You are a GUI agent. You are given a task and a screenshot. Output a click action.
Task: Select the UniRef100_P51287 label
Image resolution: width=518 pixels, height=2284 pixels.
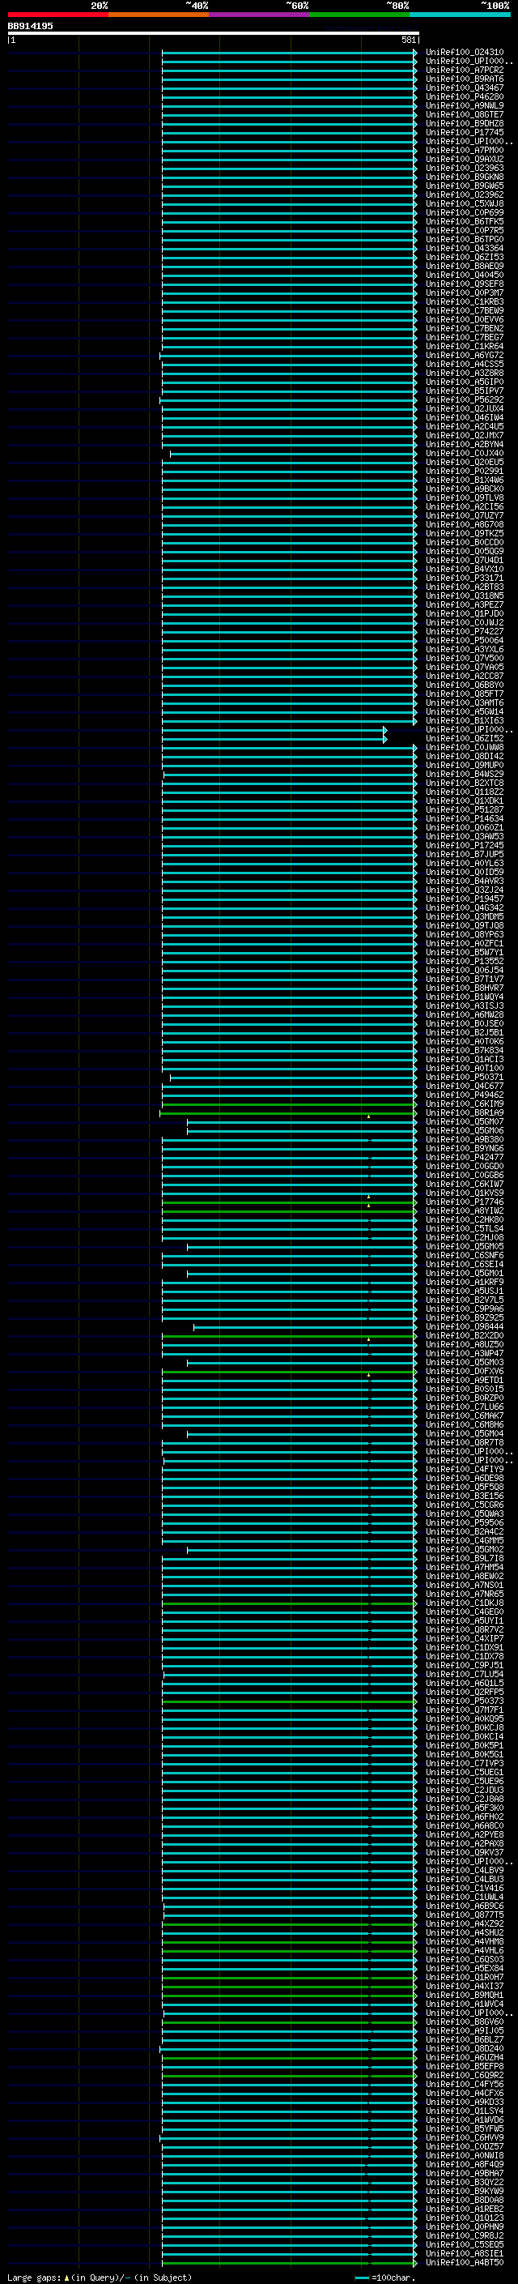(x=465, y=809)
